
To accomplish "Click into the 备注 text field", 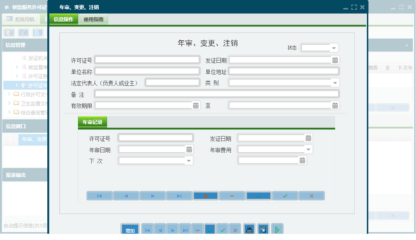I will point(217,94).
